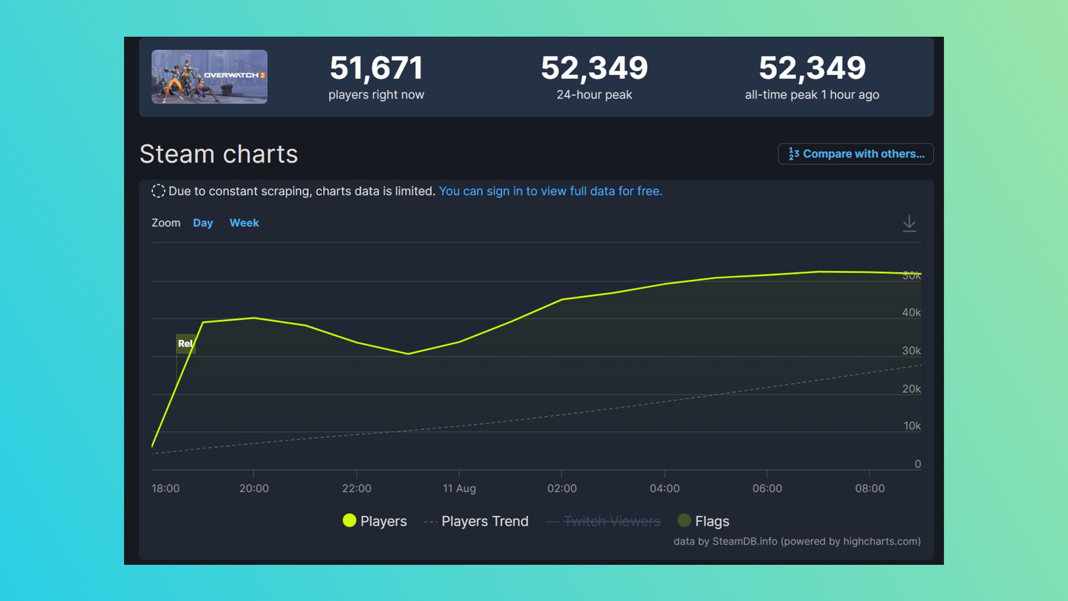Click the Overwatch 2 game thumbnail
The width and height of the screenshot is (1068, 601).
click(209, 77)
